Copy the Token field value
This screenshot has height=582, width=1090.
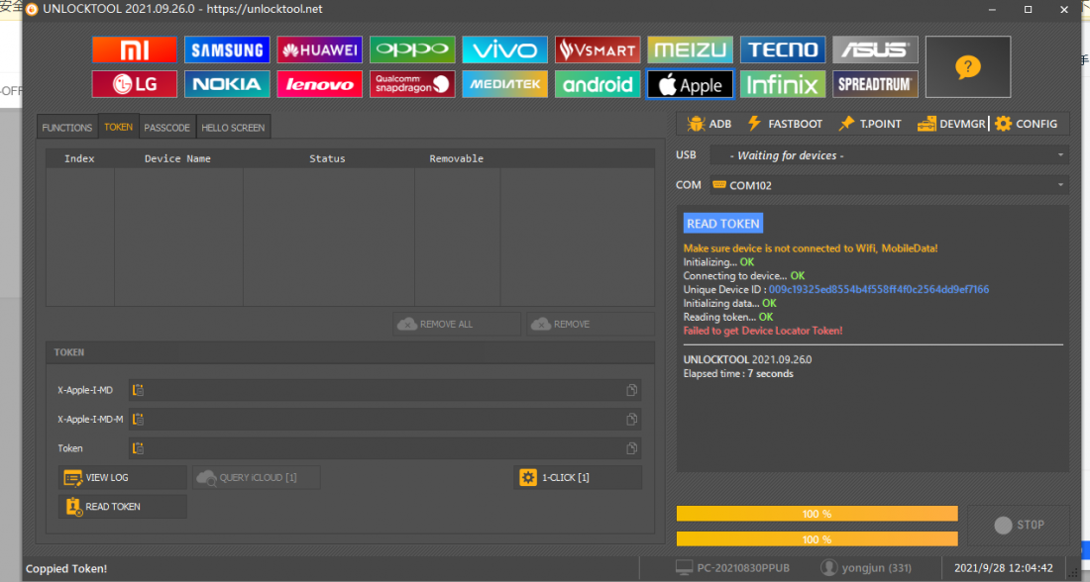point(631,448)
